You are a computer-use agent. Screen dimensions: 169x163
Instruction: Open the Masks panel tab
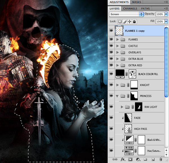[x=137, y=2]
